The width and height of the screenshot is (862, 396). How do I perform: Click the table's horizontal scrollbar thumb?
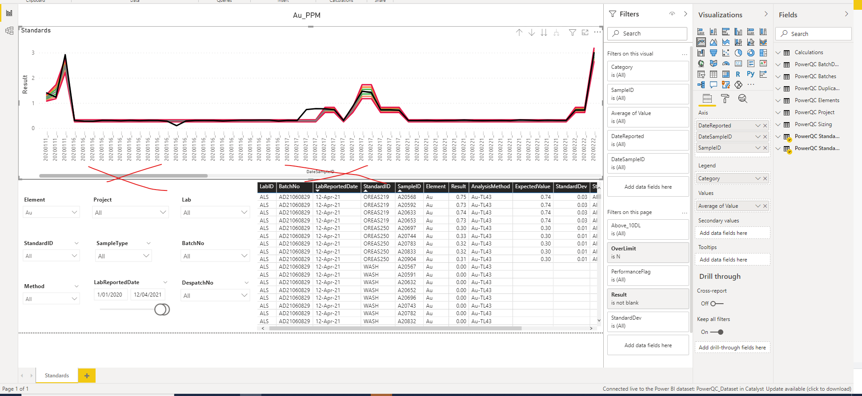(395, 329)
